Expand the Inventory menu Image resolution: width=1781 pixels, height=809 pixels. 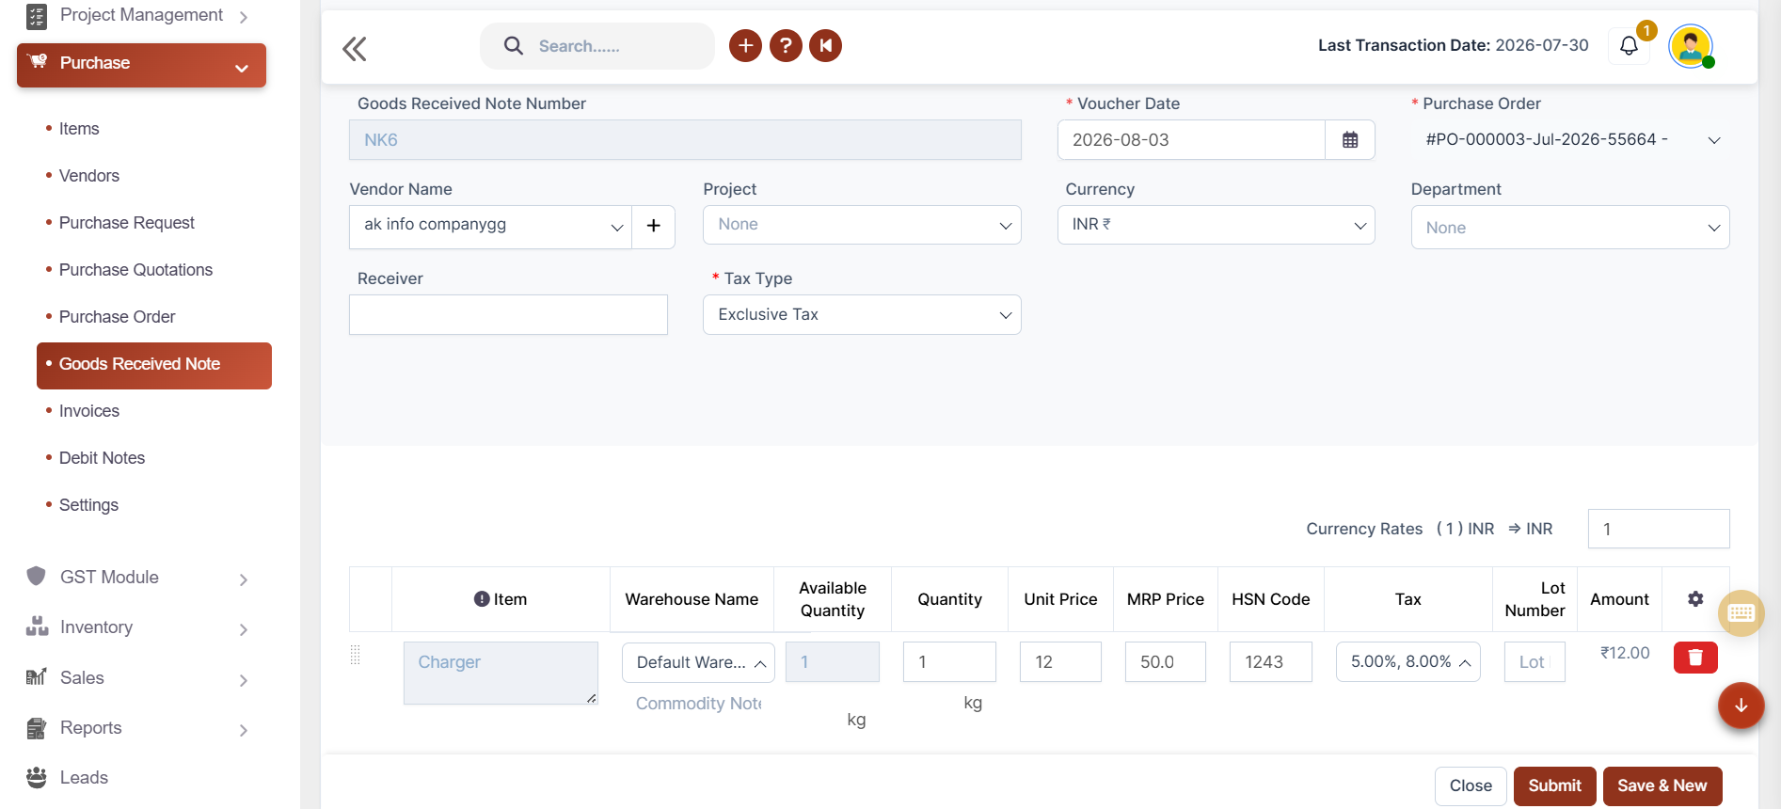(139, 627)
